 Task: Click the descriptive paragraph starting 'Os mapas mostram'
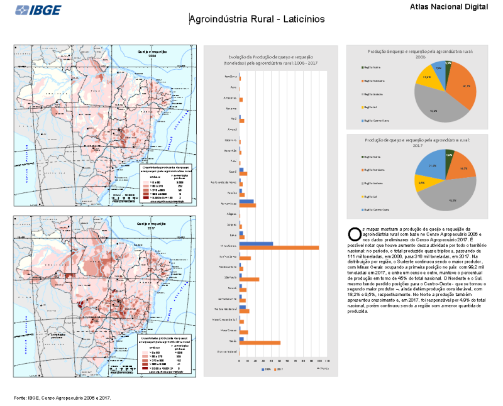point(417,270)
